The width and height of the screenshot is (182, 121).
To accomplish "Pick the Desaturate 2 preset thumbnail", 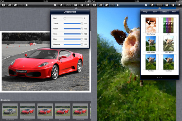I will tap(28, 111).
